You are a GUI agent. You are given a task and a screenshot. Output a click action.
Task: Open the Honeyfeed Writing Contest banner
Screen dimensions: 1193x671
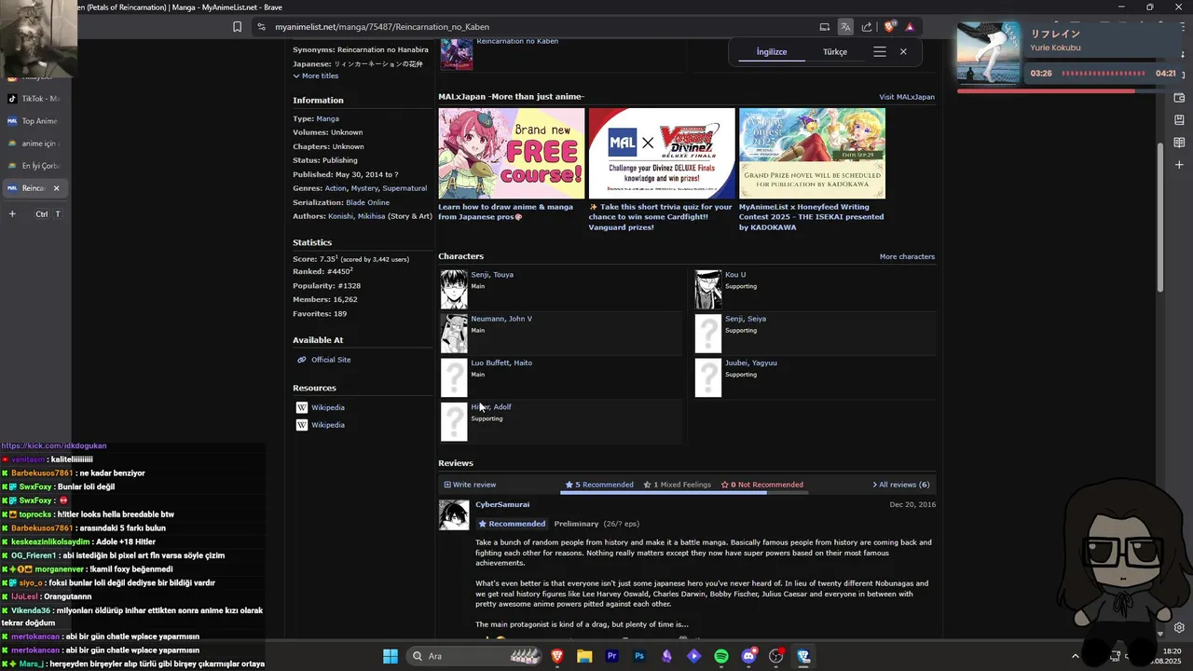(812, 153)
